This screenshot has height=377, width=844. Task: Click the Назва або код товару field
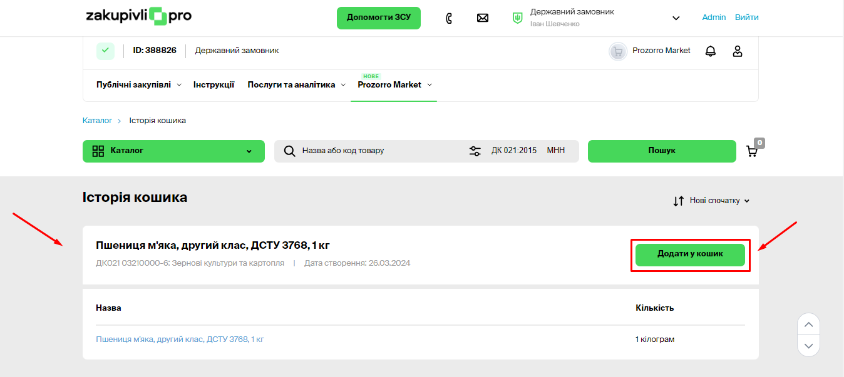(x=376, y=151)
